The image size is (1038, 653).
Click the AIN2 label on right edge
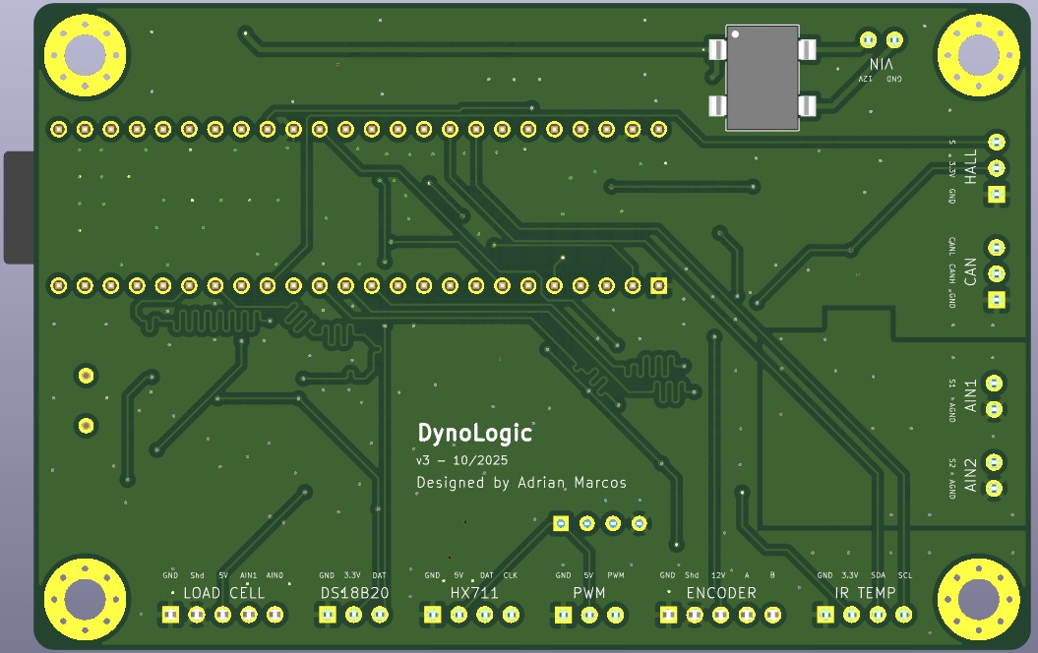coord(971,475)
